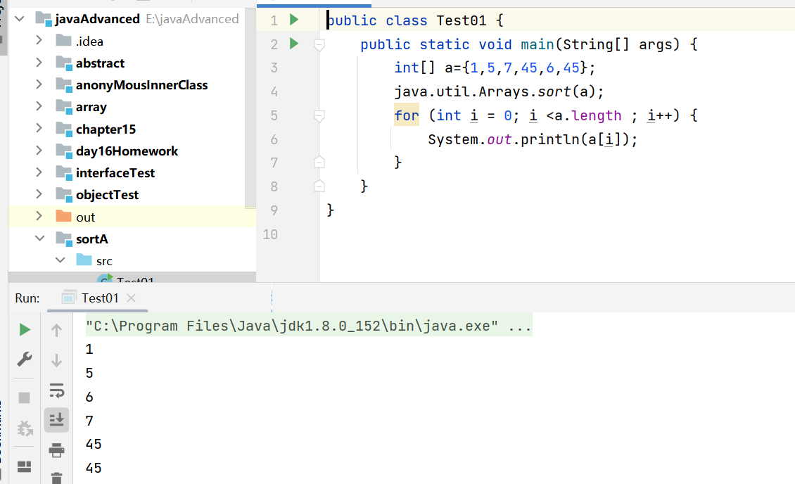Click run gutter arrow beside class Test01

[x=294, y=20]
